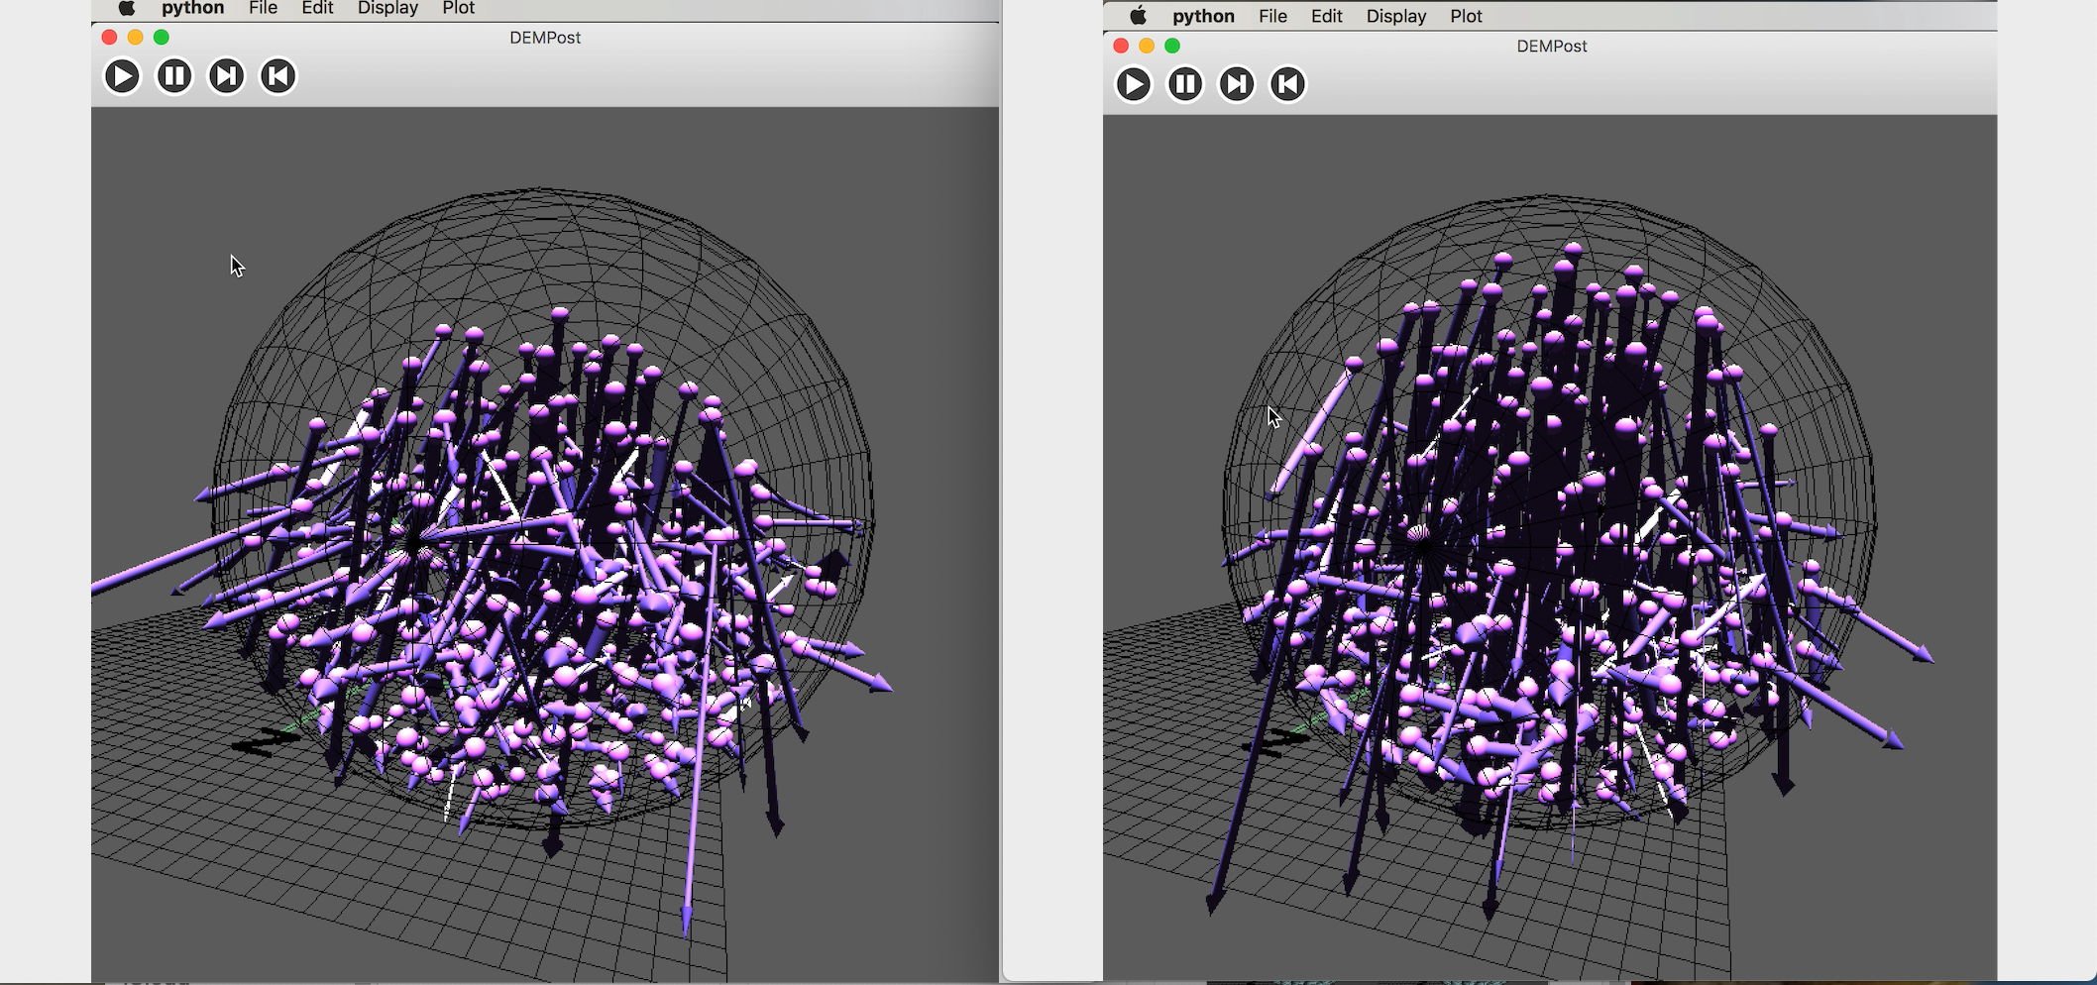This screenshot has height=985, width=2097.
Task: Minimize the left DEMPost window
Action: pos(135,37)
